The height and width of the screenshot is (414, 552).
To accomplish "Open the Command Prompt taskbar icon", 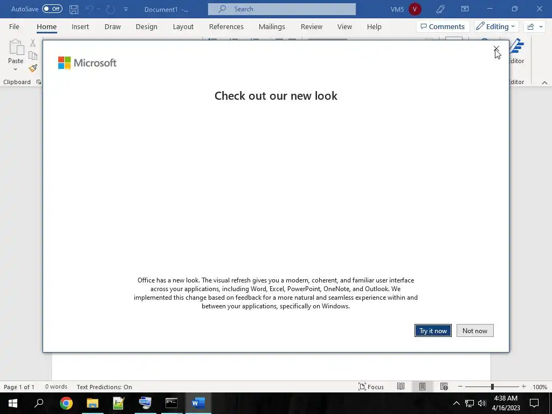I will tap(171, 403).
